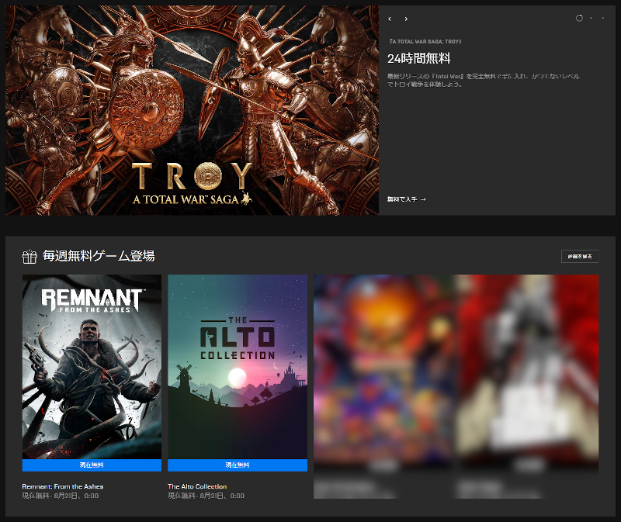
Task: Select the active ring carousel indicator
Action: [579, 18]
